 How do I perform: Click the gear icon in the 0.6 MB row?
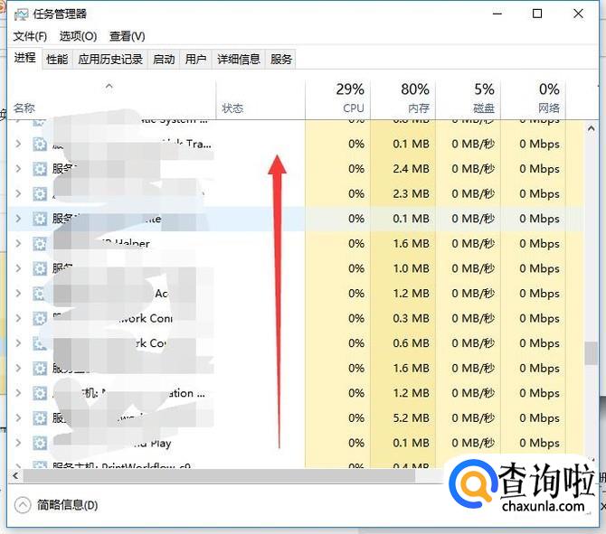click(x=40, y=343)
